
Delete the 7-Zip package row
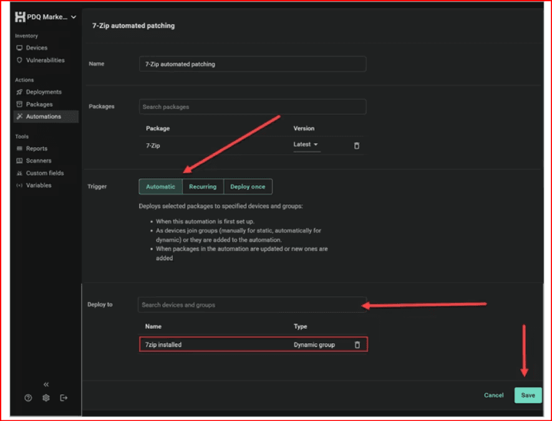pyautogui.click(x=357, y=146)
